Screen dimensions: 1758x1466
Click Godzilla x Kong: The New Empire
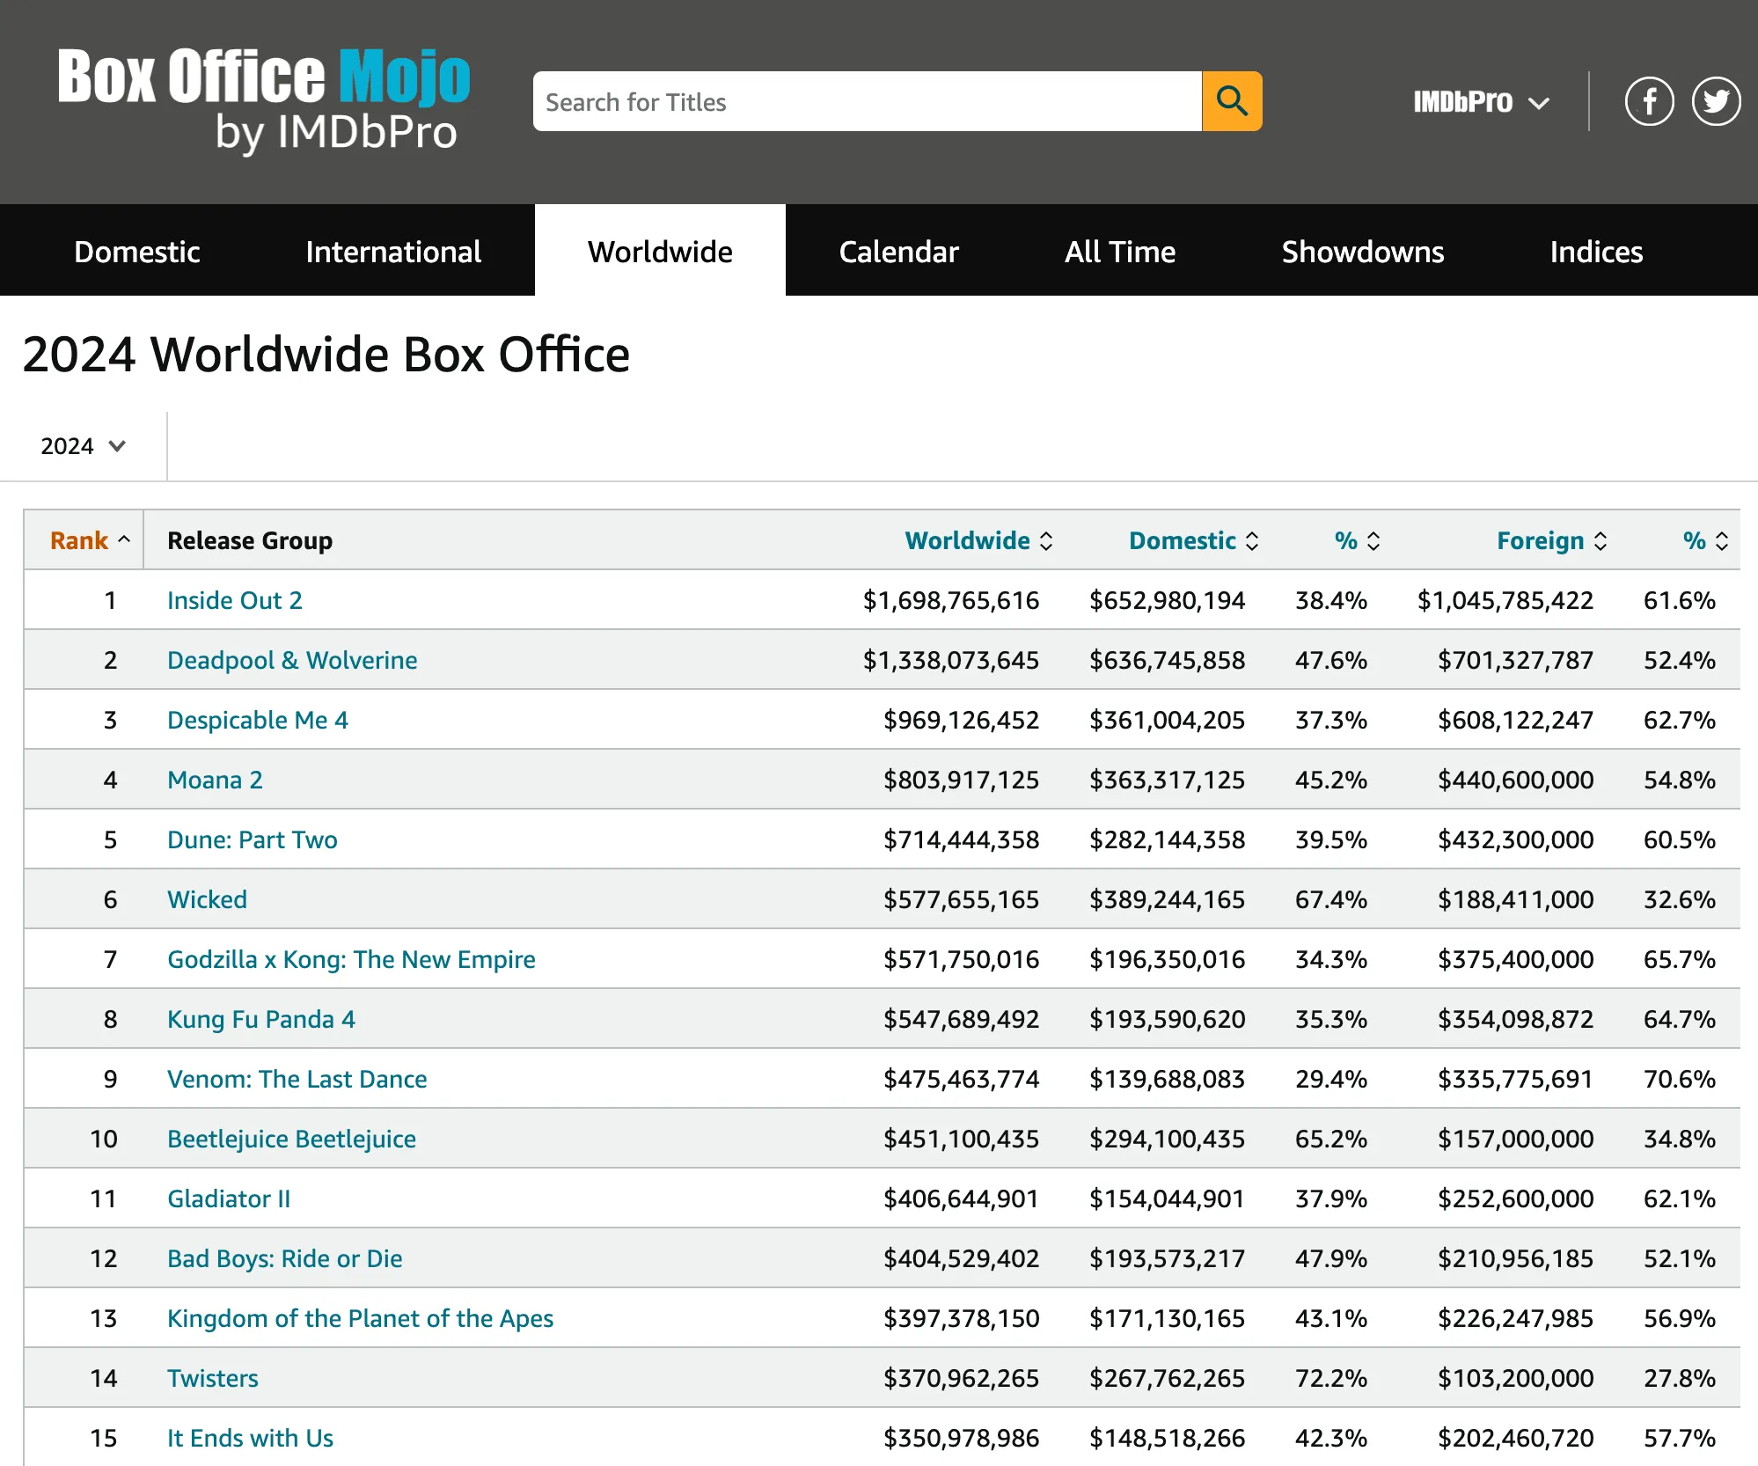(351, 959)
